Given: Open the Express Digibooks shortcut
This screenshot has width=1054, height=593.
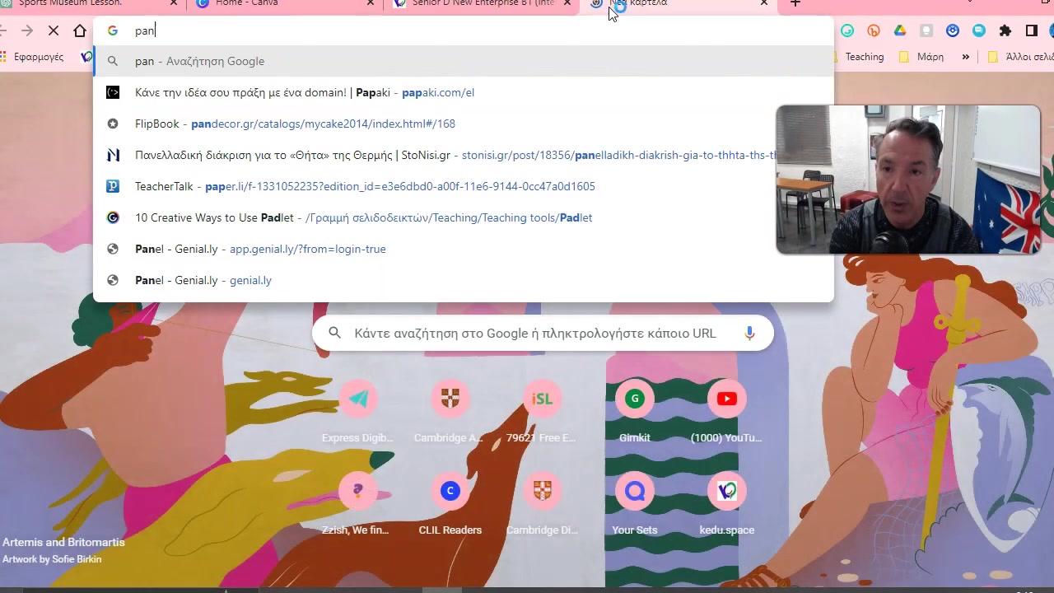Looking at the screenshot, I should [358, 411].
